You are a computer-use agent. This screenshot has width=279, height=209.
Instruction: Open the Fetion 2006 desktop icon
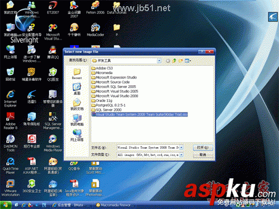(x=95, y=8)
